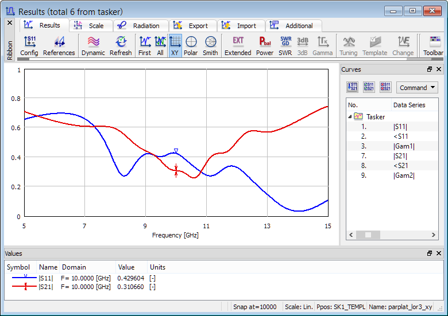Click the Power balance icon

pos(265,45)
